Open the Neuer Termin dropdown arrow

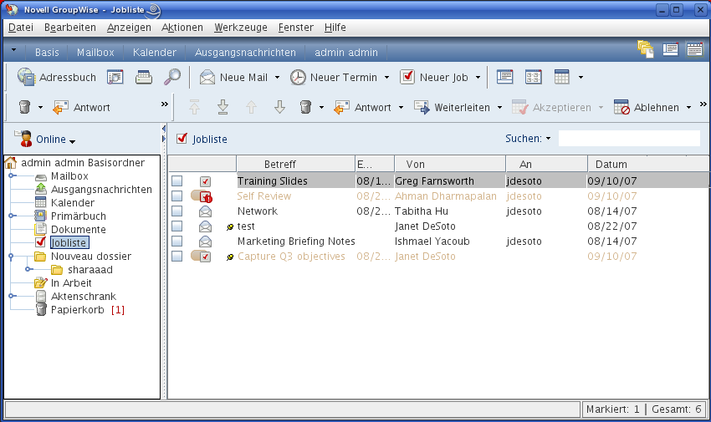point(386,78)
